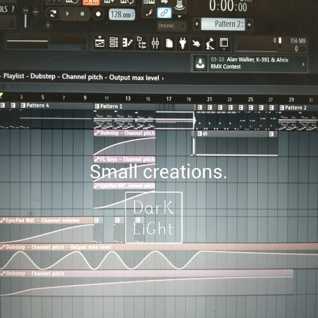318x318 pixels.
Task: Click arrow after Output max level hint
Action: pos(163,78)
